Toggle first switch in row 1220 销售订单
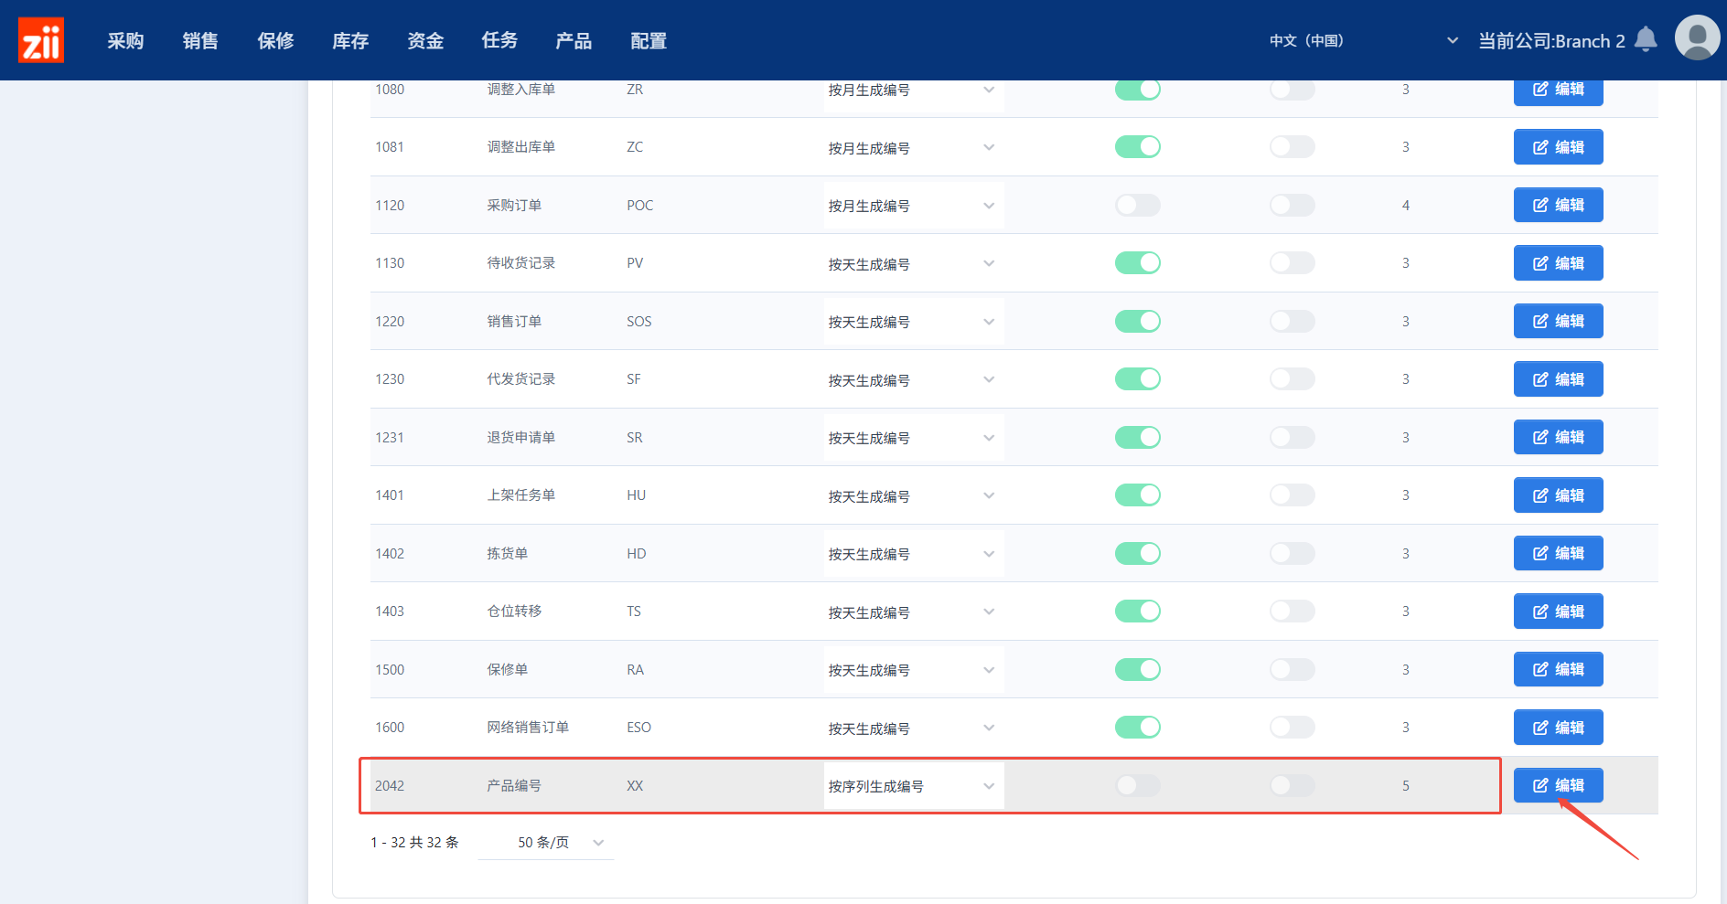The image size is (1727, 904). click(1137, 321)
